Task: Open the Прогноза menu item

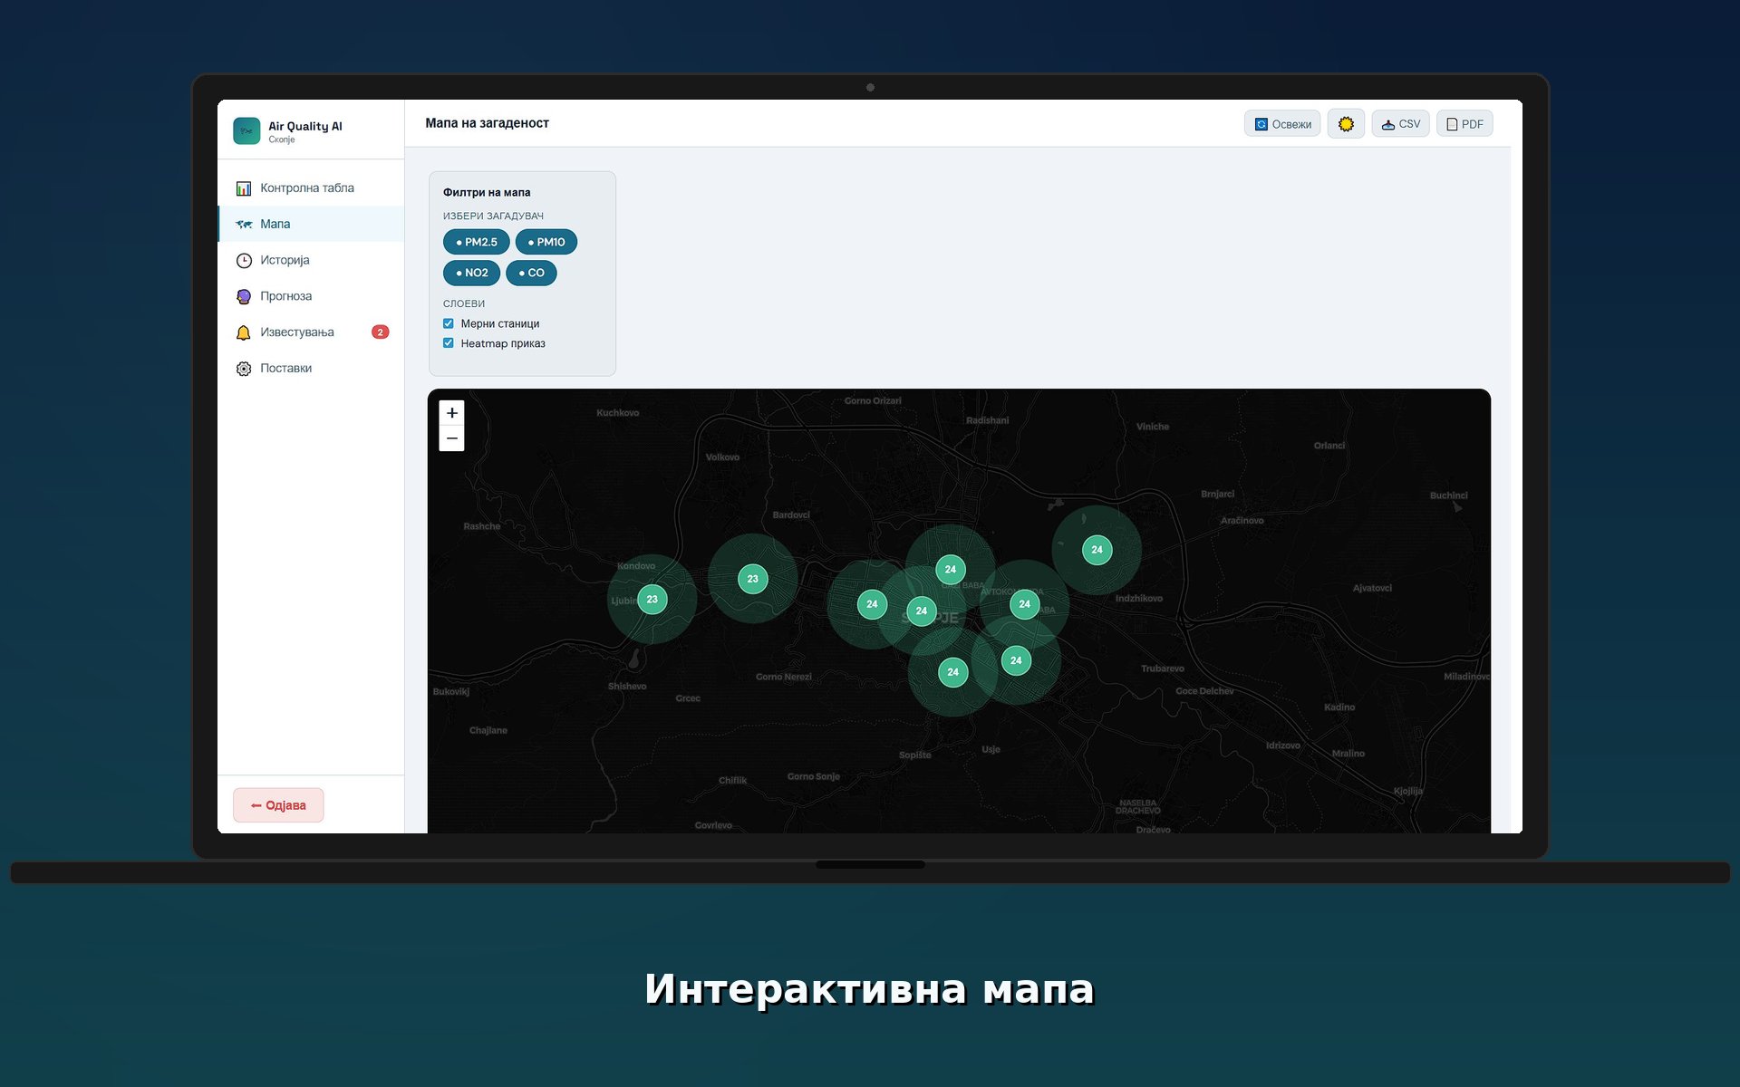Action: (x=311, y=296)
